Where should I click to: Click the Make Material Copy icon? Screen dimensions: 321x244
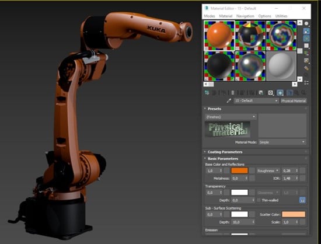pyautogui.click(x=242, y=93)
